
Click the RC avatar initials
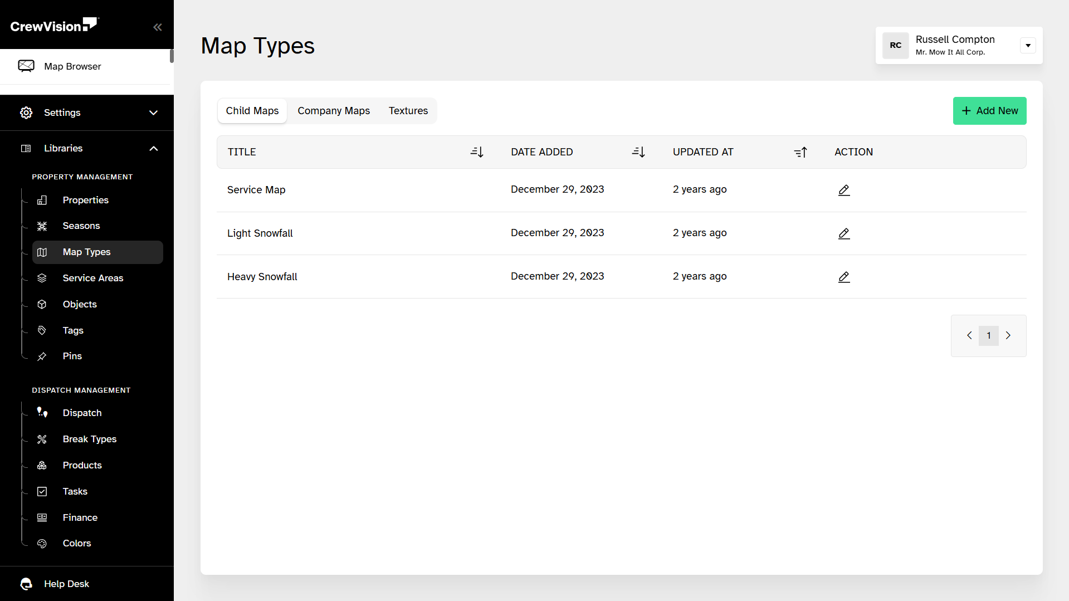pyautogui.click(x=895, y=45)
